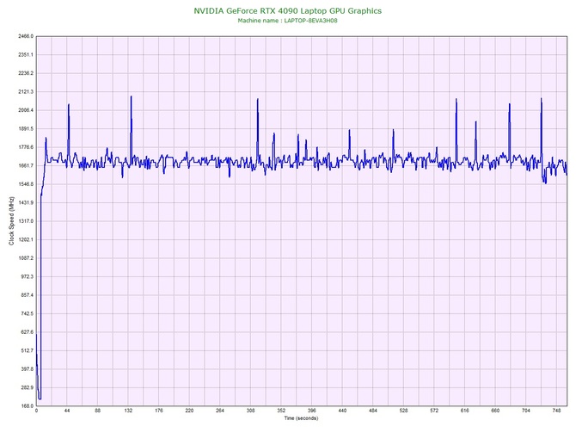This screenshot has width=576, height=433.
Task: Click the 528 time-axis tick label
Action: tap(404, 411)
